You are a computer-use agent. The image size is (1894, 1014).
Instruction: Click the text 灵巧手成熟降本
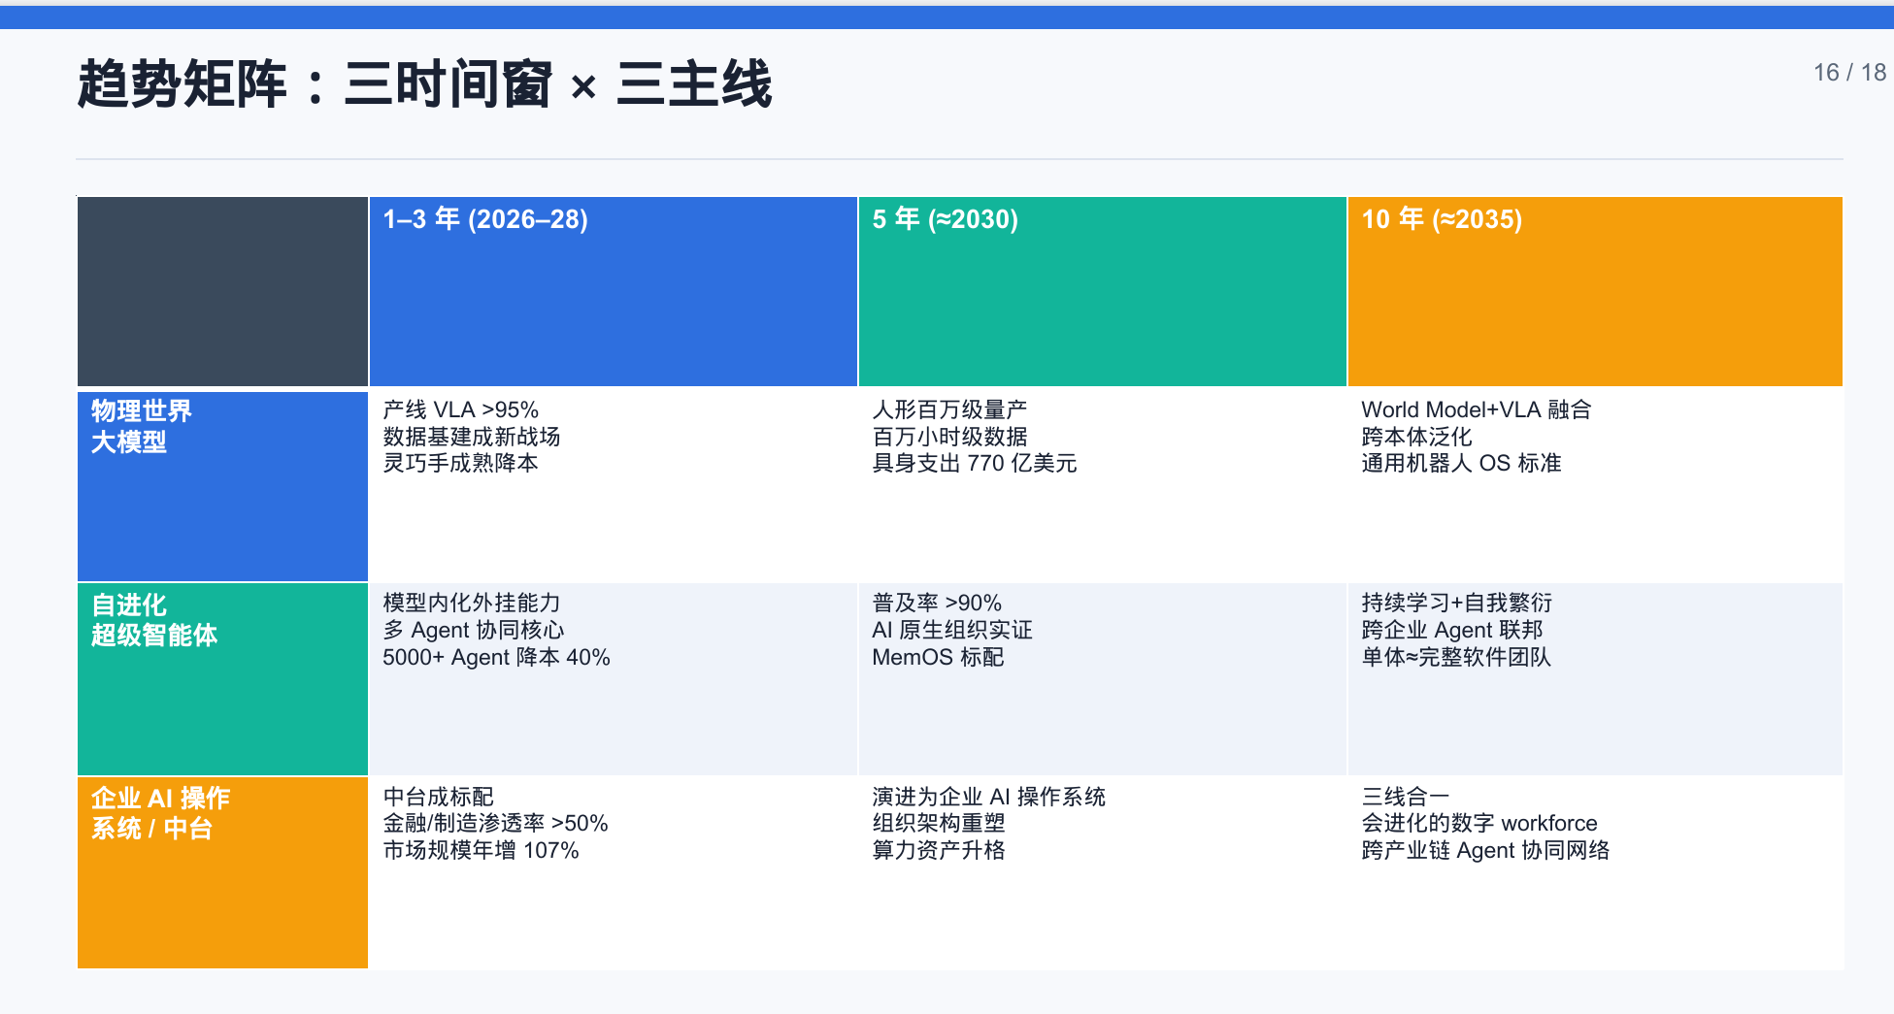pos(460,463)
